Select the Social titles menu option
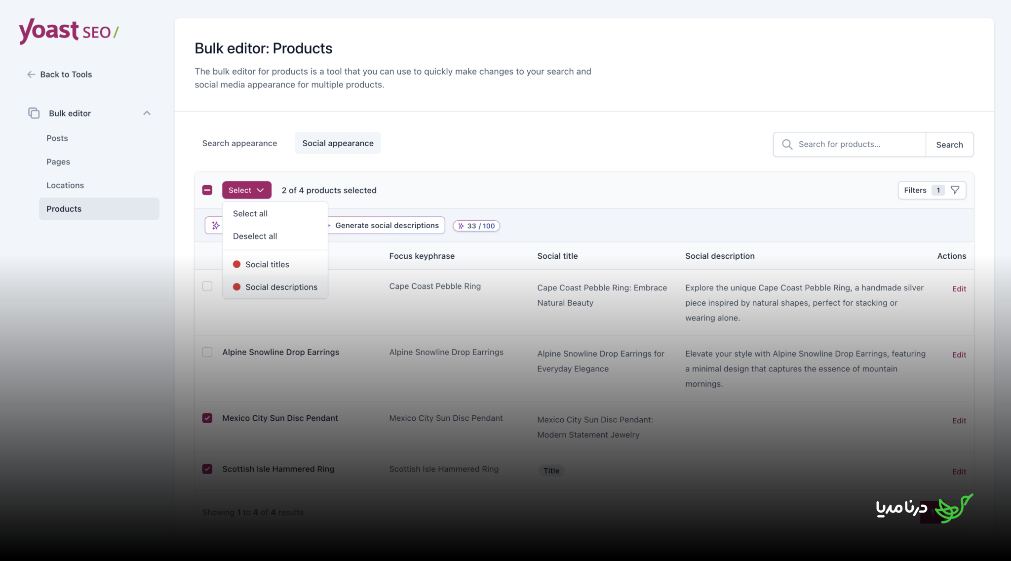This screenshot has height=561, width=1011. coord(275,264)
